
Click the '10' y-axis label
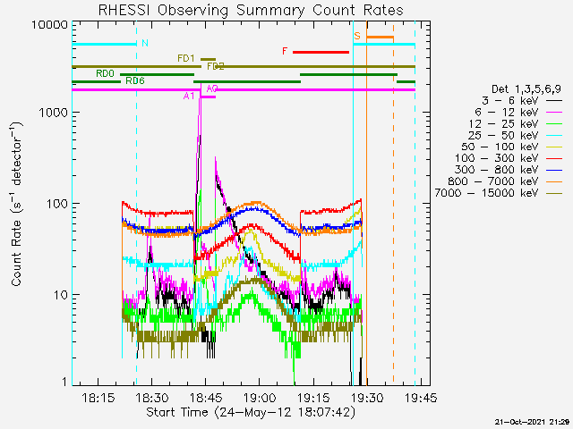[x=61, y=295]
